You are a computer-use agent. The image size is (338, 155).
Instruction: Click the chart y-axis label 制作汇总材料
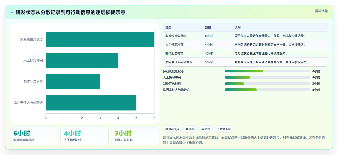(x=33, y=81)
